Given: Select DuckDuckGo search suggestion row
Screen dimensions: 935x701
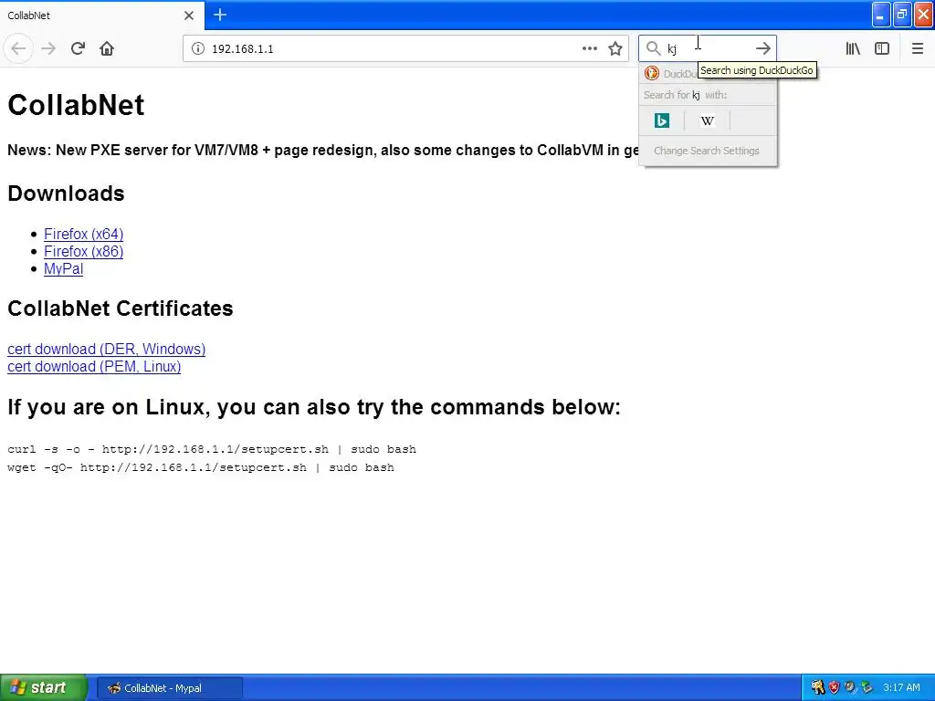Looking at the screenshot, I should 708,73.
